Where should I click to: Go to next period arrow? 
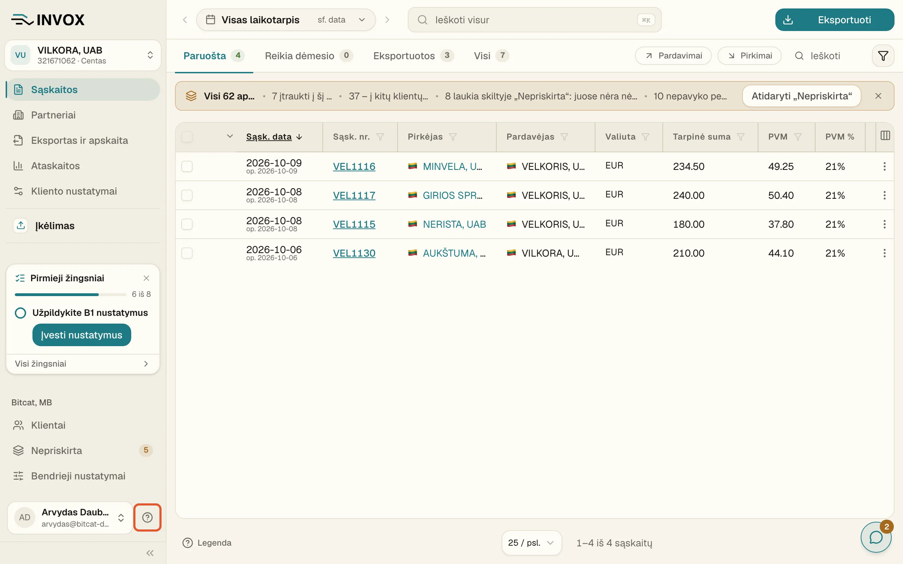(387, 20)
